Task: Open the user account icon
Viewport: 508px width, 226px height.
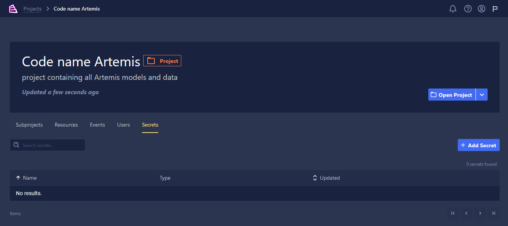Action: click(x=482, y=9)
